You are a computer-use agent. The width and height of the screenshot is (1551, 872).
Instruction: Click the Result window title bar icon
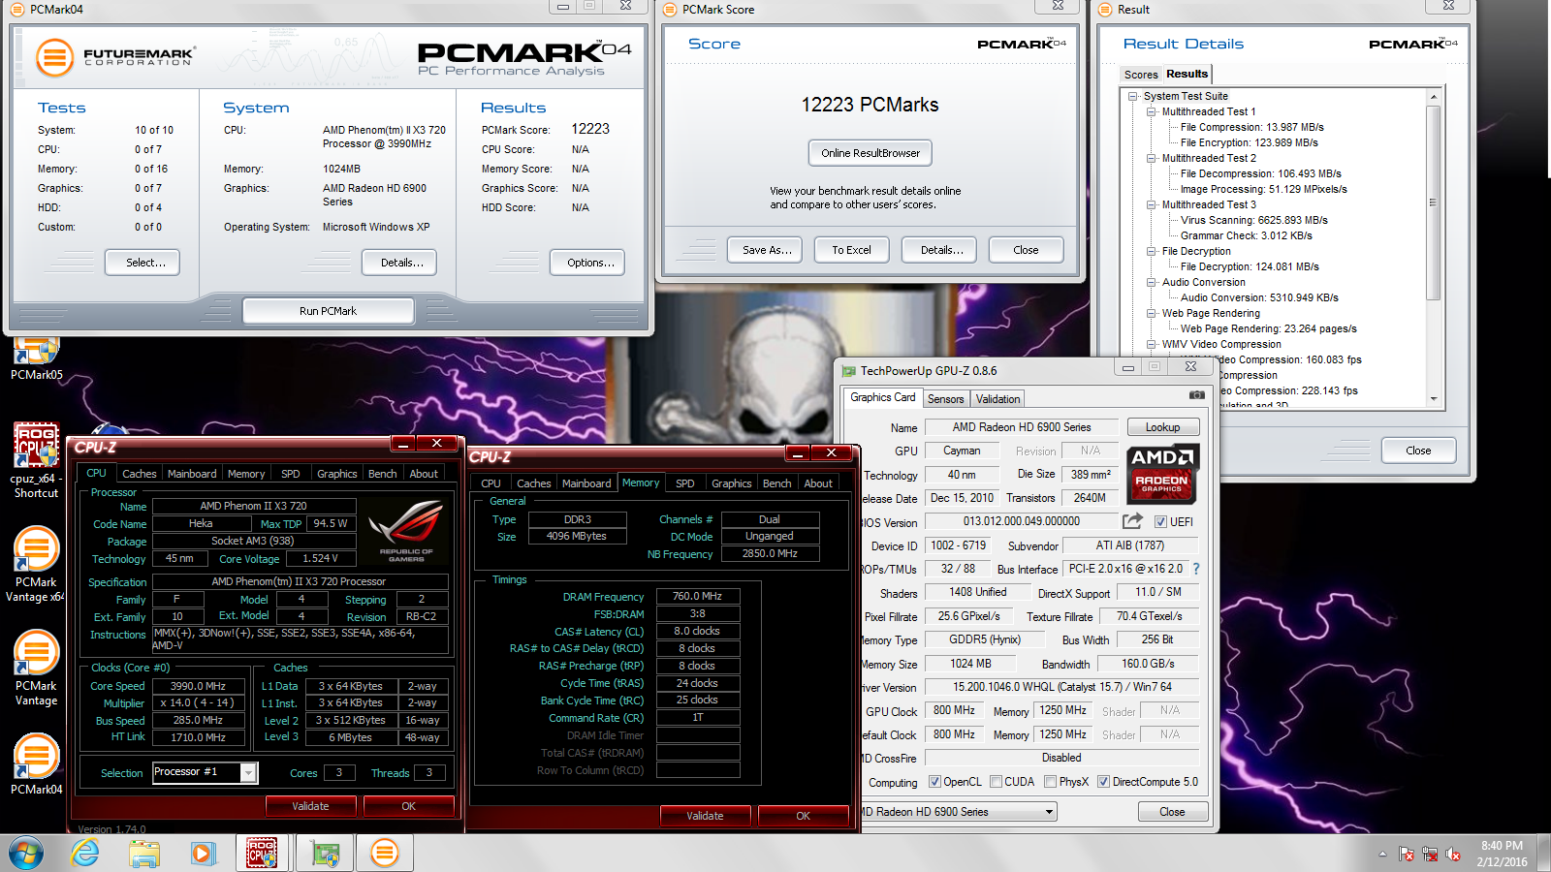(x=1105, y=10)
